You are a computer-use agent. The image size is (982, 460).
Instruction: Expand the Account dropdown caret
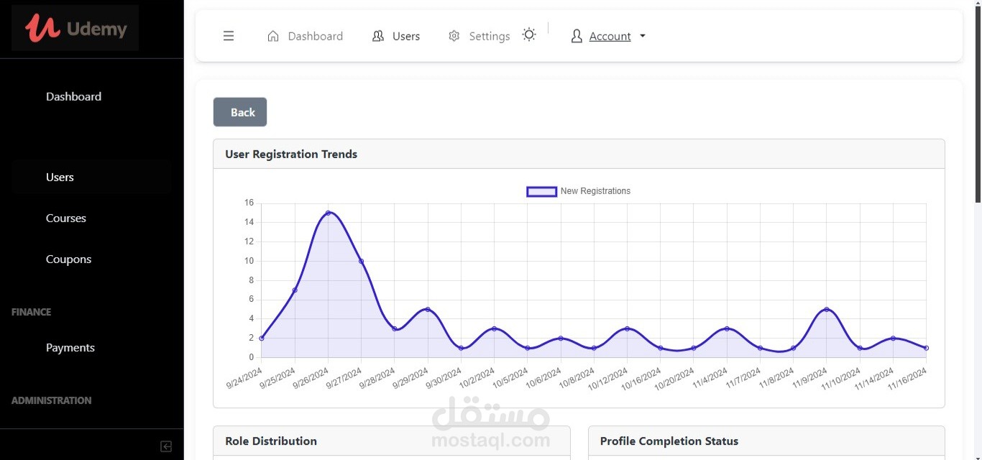click(643, 36)
